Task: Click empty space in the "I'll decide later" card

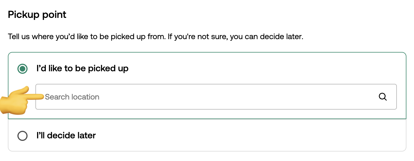Action: click(253, 136)
